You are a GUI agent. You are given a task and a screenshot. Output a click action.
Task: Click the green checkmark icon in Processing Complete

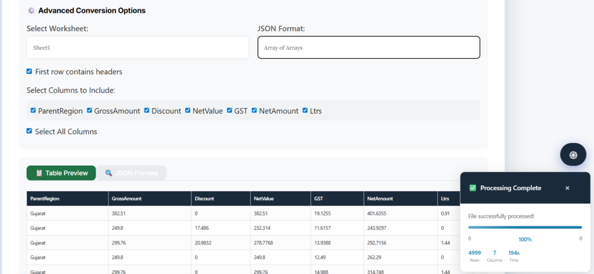(x=472, y=188)
